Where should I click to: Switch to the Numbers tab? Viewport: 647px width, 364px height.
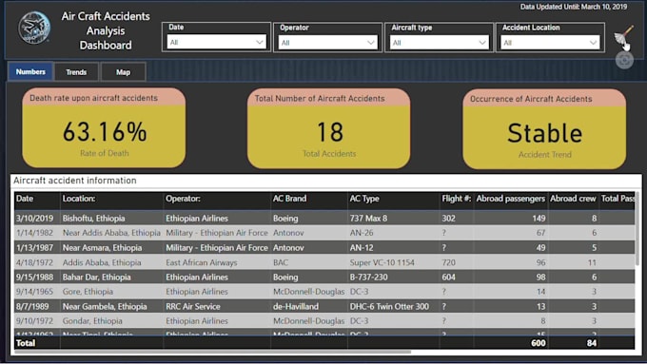pos(30,71)
